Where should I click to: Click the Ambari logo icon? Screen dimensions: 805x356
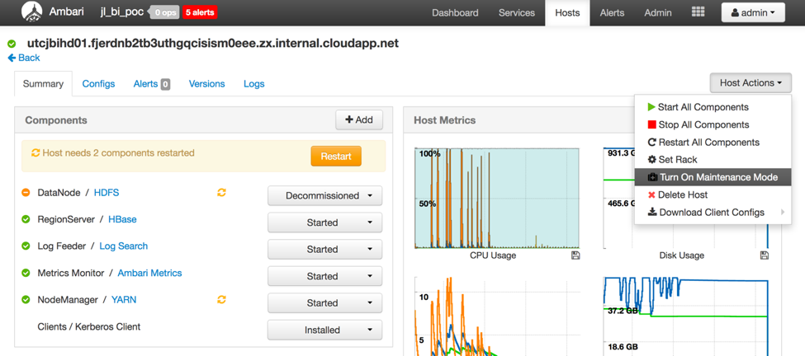click(x=31, y=12)
